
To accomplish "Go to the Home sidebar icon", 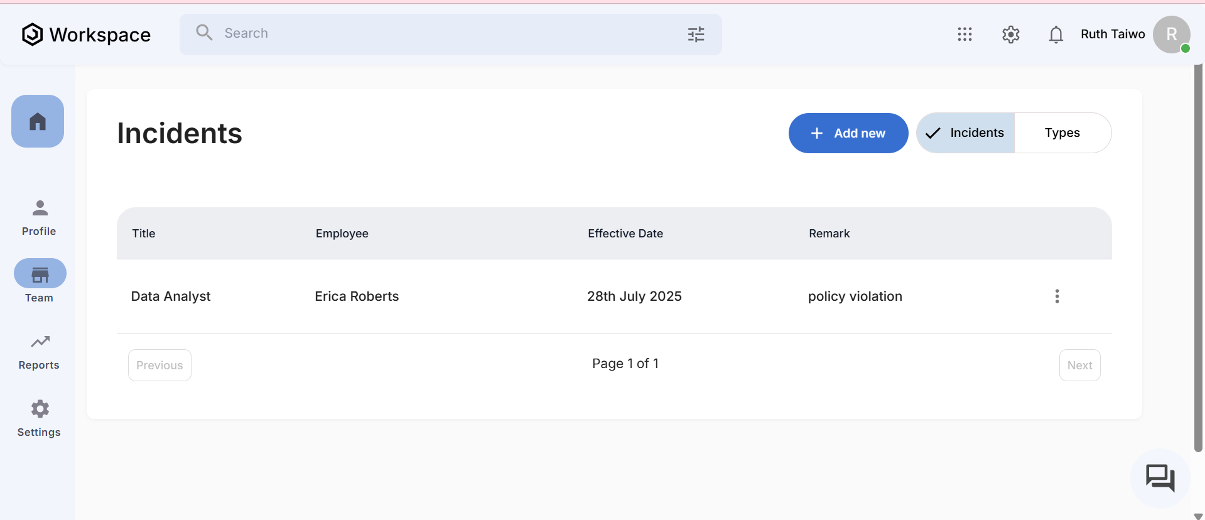I will 38,121.
